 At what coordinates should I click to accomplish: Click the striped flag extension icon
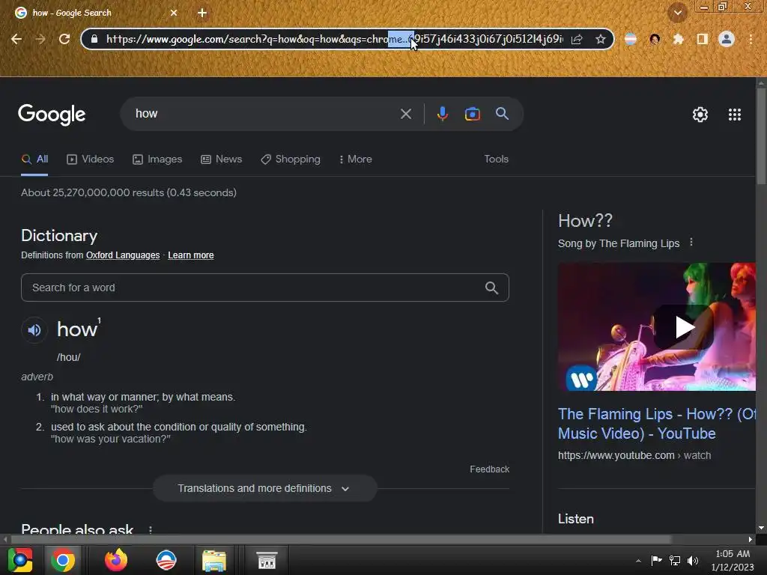(631, 39)
